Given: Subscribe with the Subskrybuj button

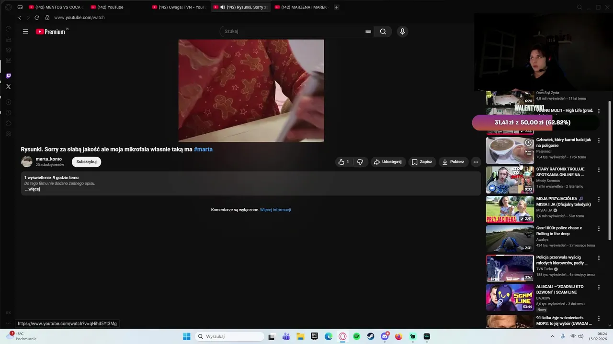Looking at the screenshot, I should click(87, 162).
